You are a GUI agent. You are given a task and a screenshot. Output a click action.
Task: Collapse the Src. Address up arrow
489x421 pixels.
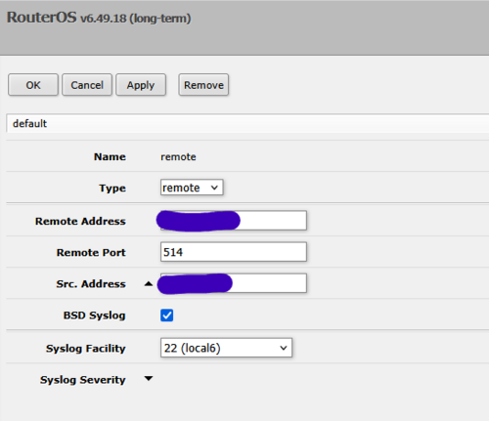point(149,283)
